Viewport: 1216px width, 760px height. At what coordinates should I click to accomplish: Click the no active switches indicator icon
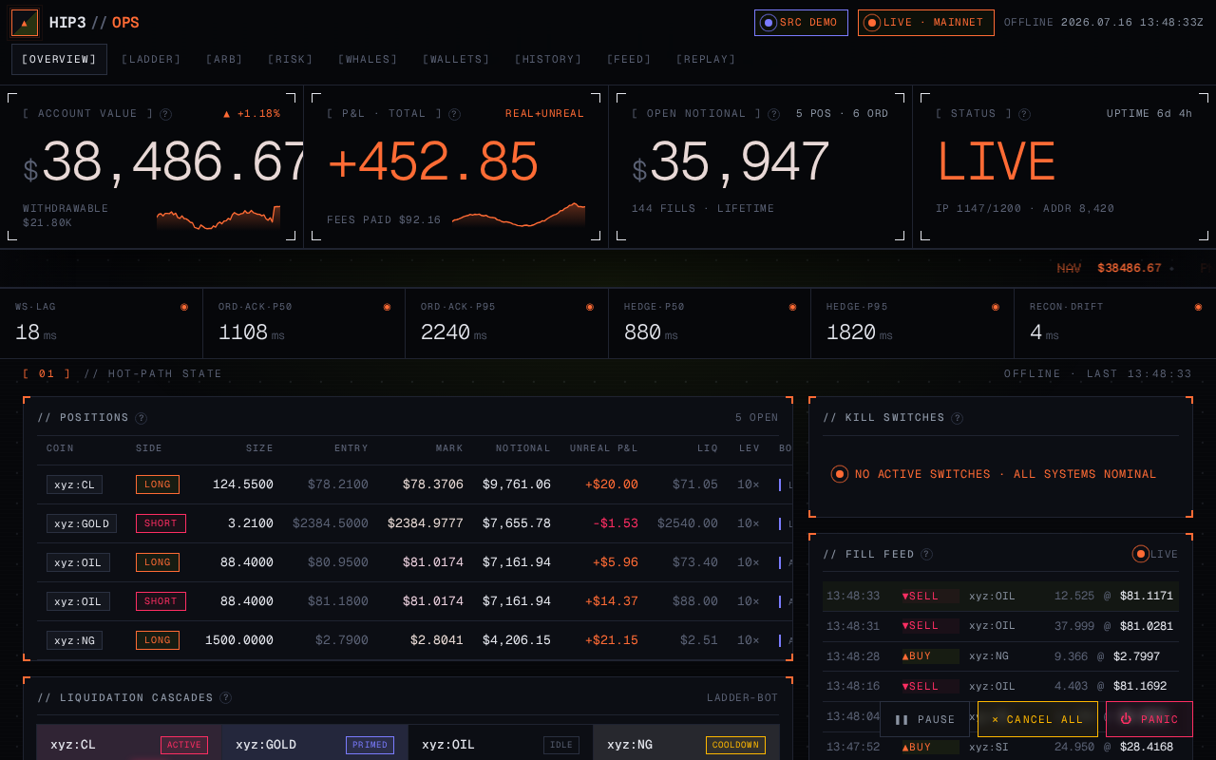click(x=840, y=474)
